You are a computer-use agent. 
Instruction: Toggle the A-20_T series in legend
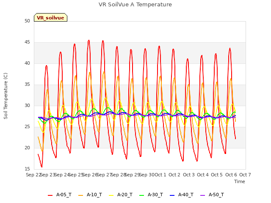tap(121, 195)
